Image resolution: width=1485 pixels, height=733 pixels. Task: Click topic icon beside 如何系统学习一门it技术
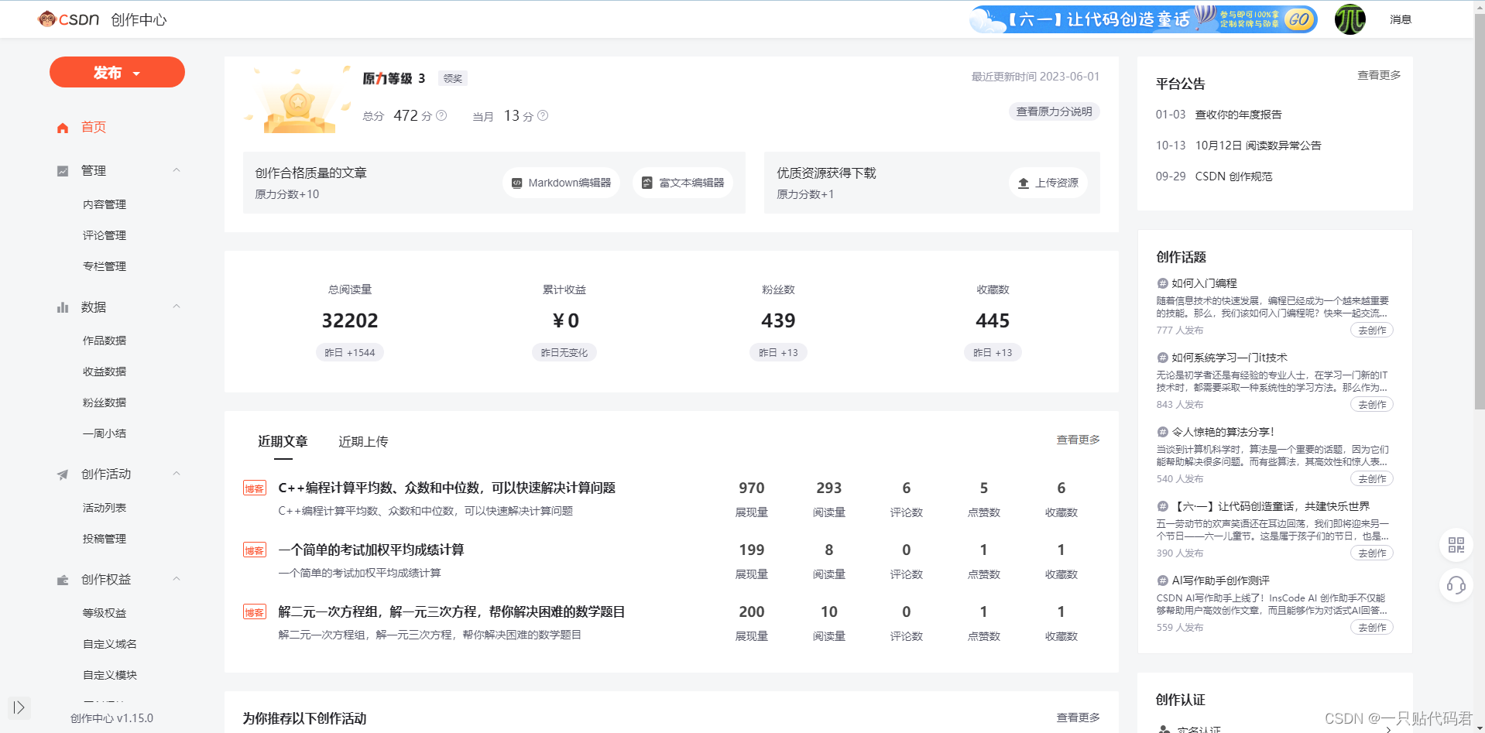coord(1162,358)
